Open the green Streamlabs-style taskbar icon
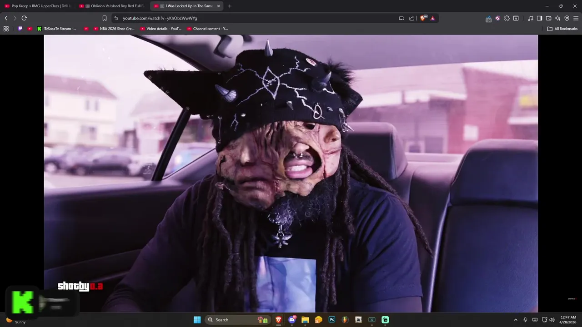This screenshot has width=582, height=327. [x=385, y=320]
